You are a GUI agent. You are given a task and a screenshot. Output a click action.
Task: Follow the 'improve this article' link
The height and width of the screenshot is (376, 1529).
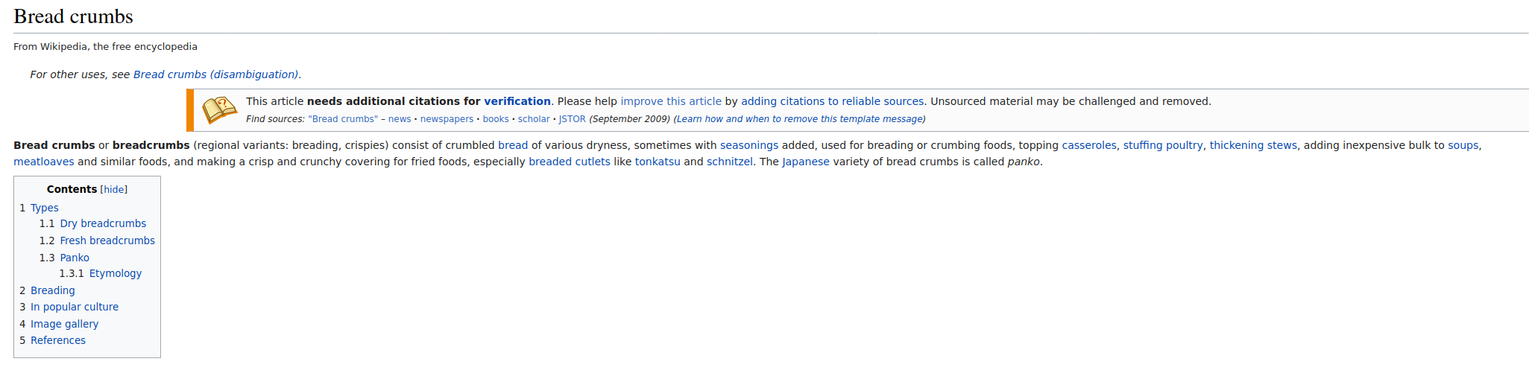[x=671, y=101]
